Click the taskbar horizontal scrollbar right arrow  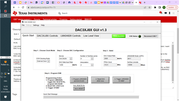(10, 57)
